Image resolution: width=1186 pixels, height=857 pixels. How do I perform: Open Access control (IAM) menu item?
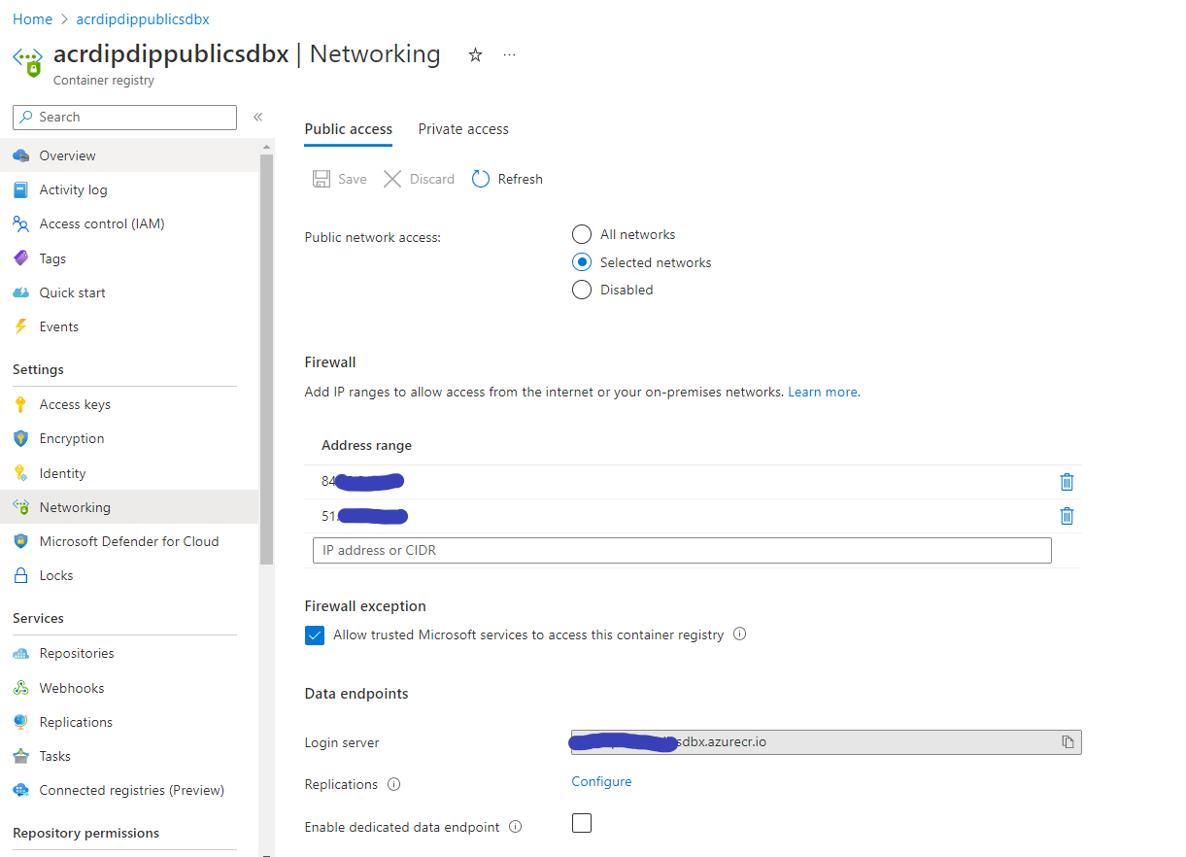129,223
